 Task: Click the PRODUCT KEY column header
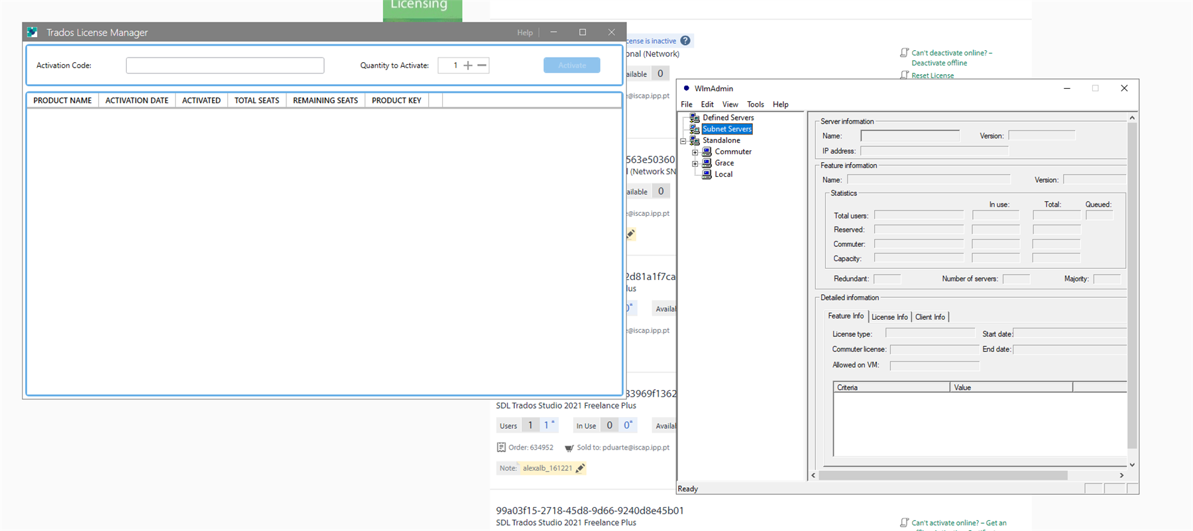pos(396,101)
